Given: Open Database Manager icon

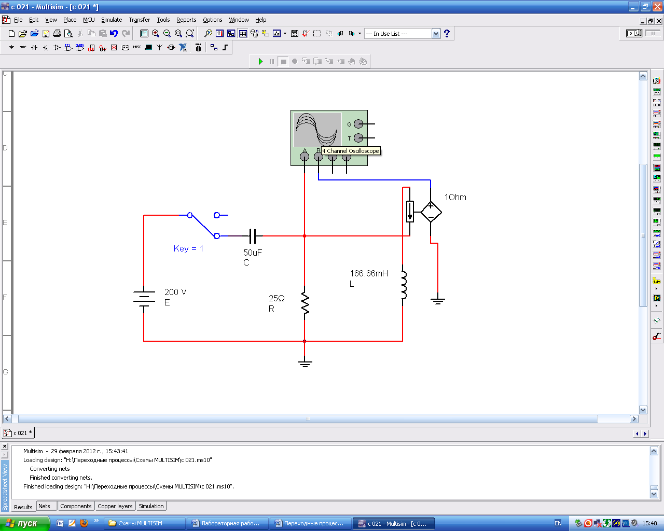Looking at the screenshot, I should [254, 33].
